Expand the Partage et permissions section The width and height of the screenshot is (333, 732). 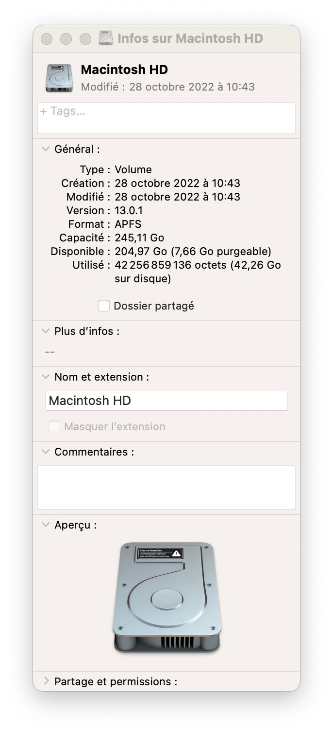tap(46, 681)
